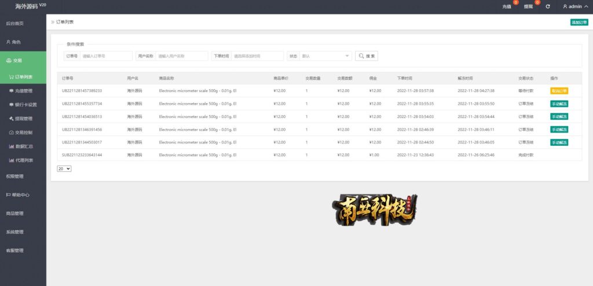Click the icon beside 充值管理

[11, 91]
